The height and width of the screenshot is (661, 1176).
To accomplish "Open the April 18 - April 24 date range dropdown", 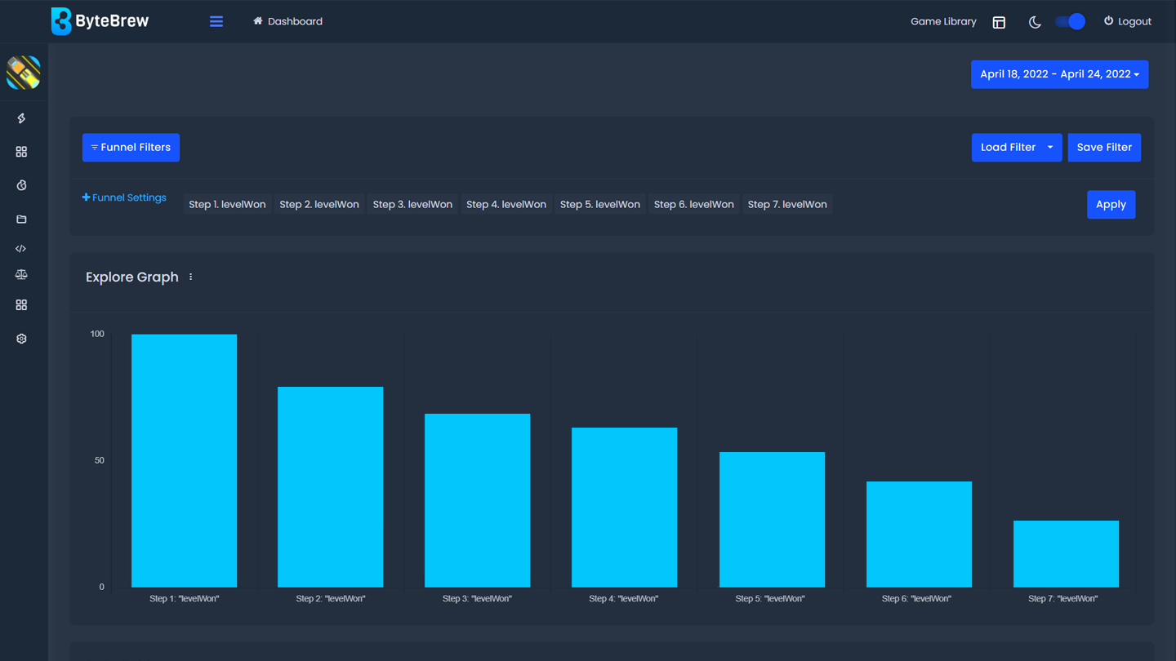I will point(1059,74).
